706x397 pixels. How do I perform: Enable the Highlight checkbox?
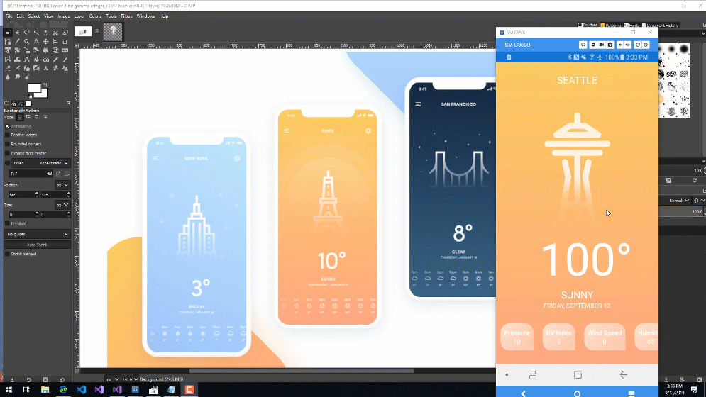pyautogui.click(x=7, y=223)
